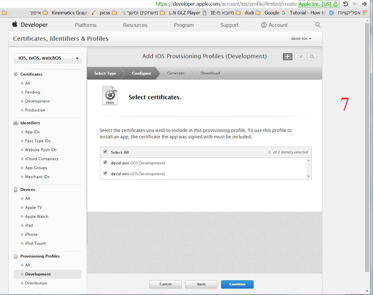
Task: Expand the david eini account menu
Action: point(301,38)
